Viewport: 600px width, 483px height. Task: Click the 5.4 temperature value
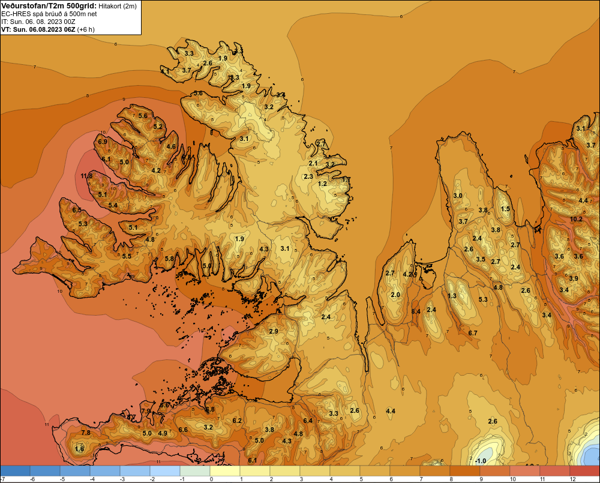click(113, 206)
